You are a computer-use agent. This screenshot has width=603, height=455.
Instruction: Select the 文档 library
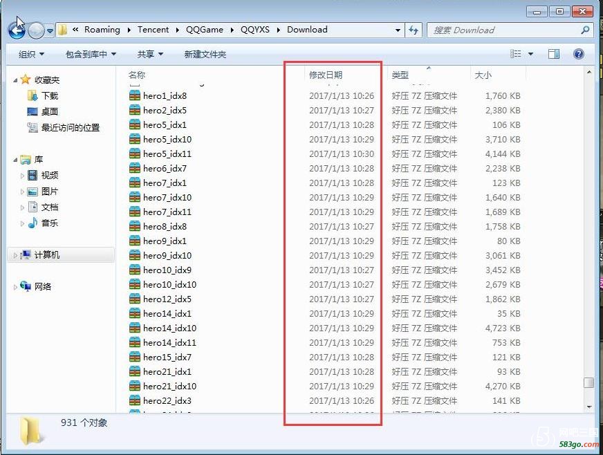[x=43, y=207]
